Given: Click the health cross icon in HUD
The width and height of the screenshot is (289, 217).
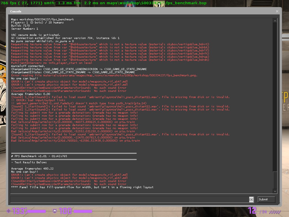Looking at the screenshot, I should tap(8, 211).
